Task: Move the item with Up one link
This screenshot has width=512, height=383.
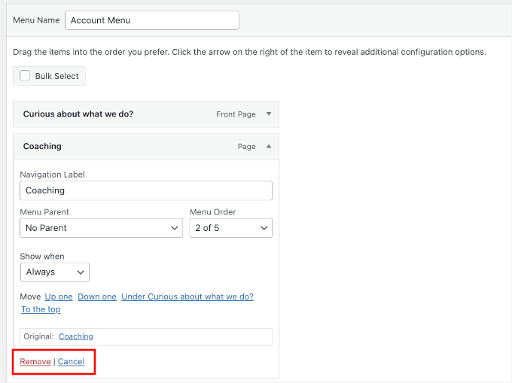Action: (x=59, y=296)
